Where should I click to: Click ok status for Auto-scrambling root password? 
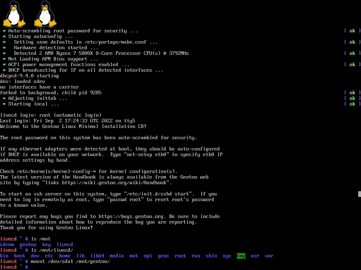click(x=352, y=31)
